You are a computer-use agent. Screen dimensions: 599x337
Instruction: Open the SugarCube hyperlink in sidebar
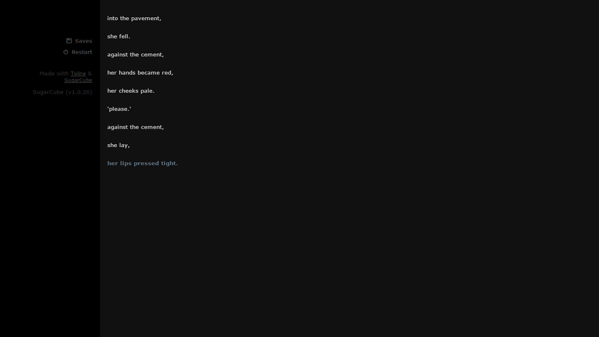coord(78,80)
